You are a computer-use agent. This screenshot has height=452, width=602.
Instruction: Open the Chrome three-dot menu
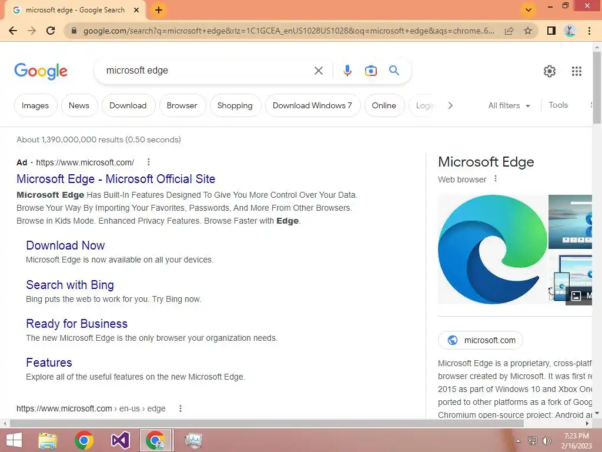tap(589, 31)
